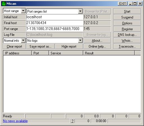Sort by Result column header
The width and height of the screenshot is (144, 126).
pos(109,53)
